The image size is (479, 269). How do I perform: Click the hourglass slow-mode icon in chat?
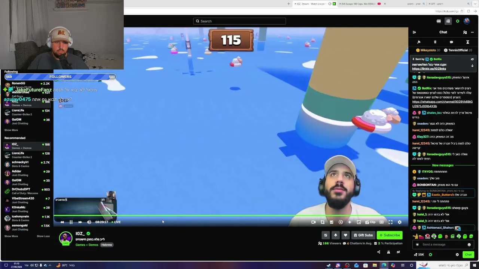[x=467, y=42]
